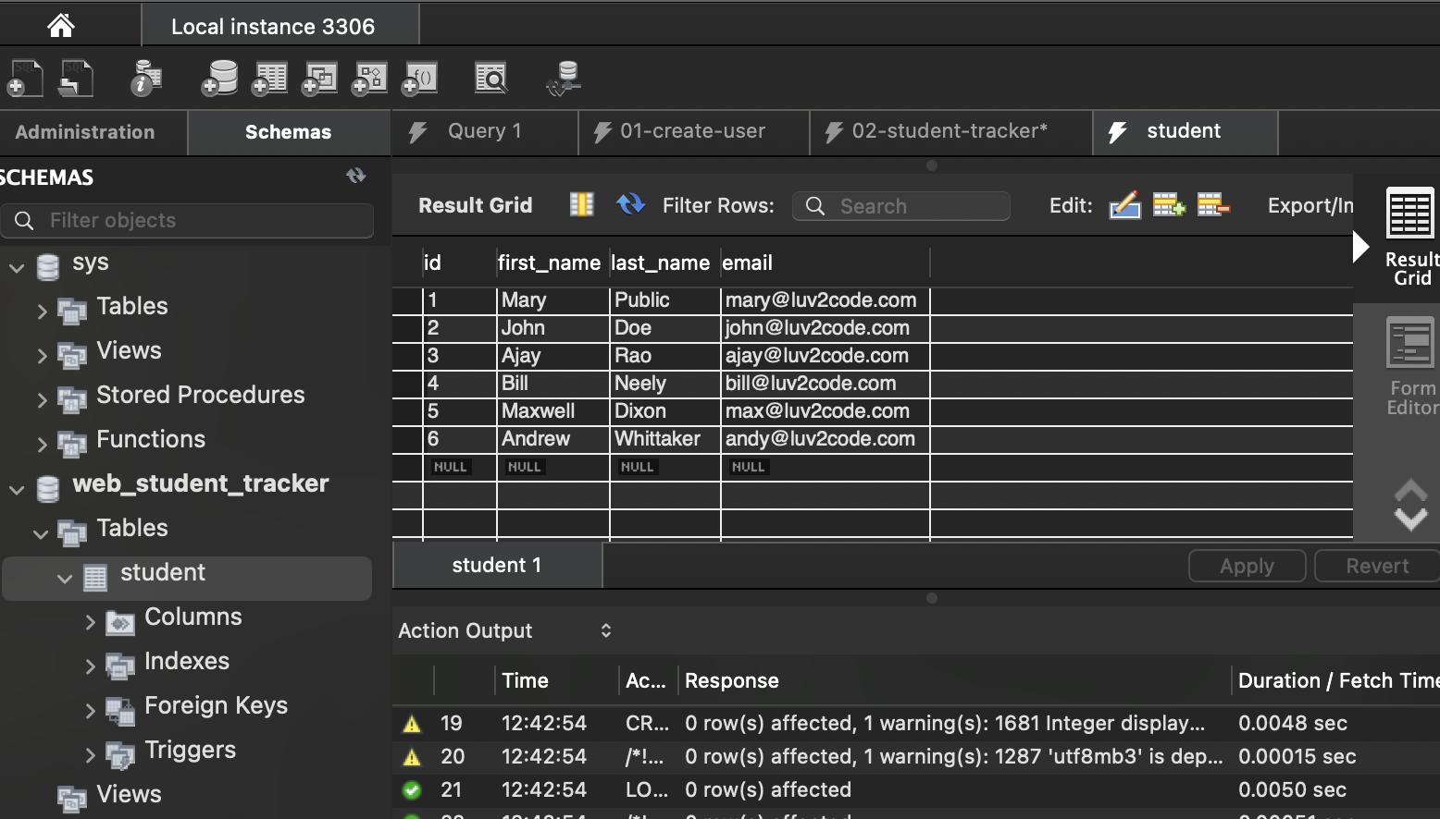Viewport: 1440px width, 819px height.
Task: Open the 02-student-tracker tab
Action: [950, 131]
